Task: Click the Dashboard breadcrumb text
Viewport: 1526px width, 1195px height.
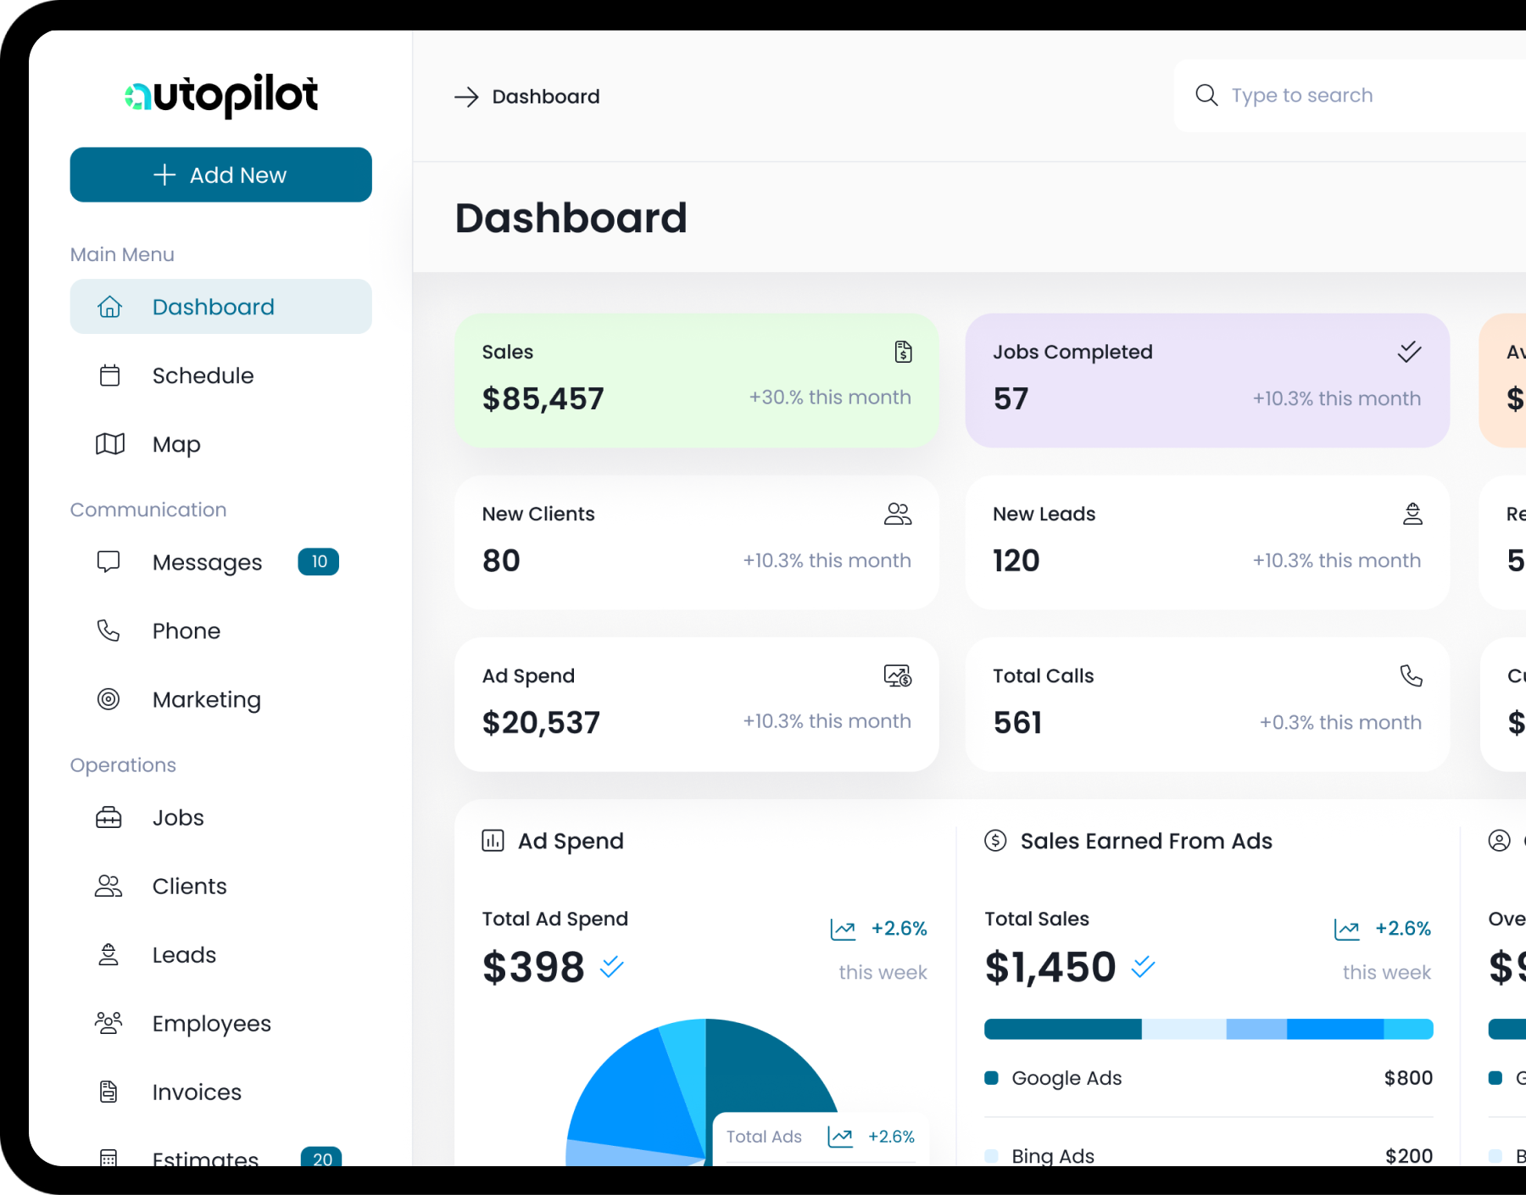Action: [546, 97]
